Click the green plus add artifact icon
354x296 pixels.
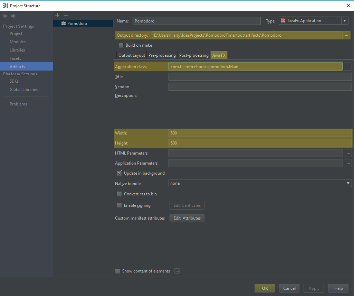click(x=57, y=15)
